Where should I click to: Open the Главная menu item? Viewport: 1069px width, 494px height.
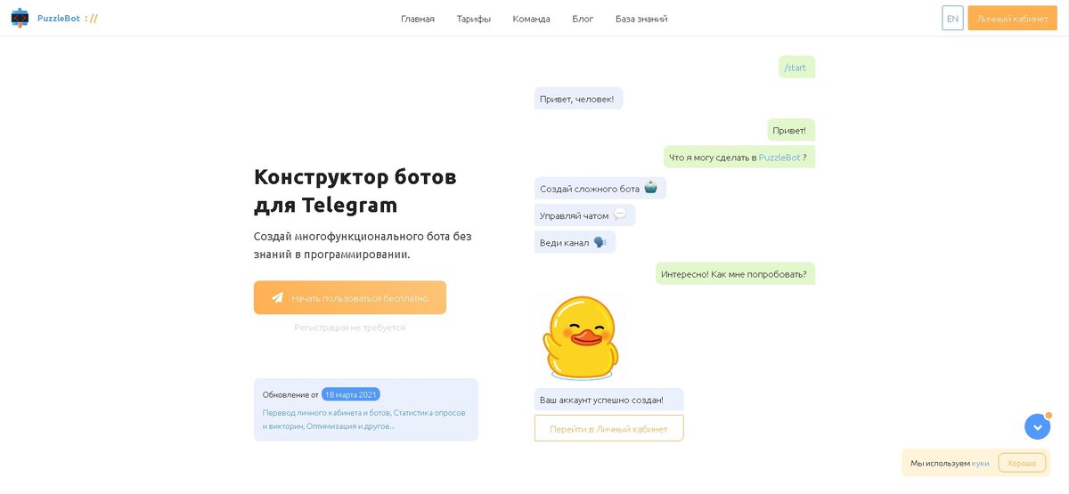pos(418,19)
